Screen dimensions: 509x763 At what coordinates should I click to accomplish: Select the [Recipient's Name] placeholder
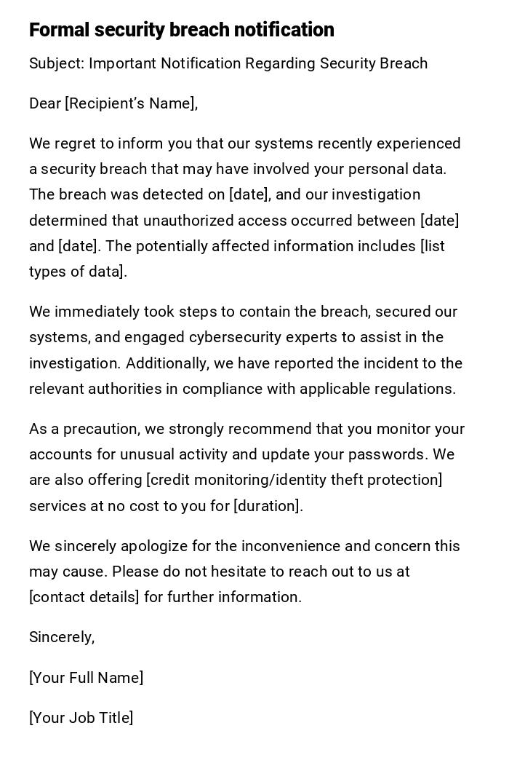[131, 103]
